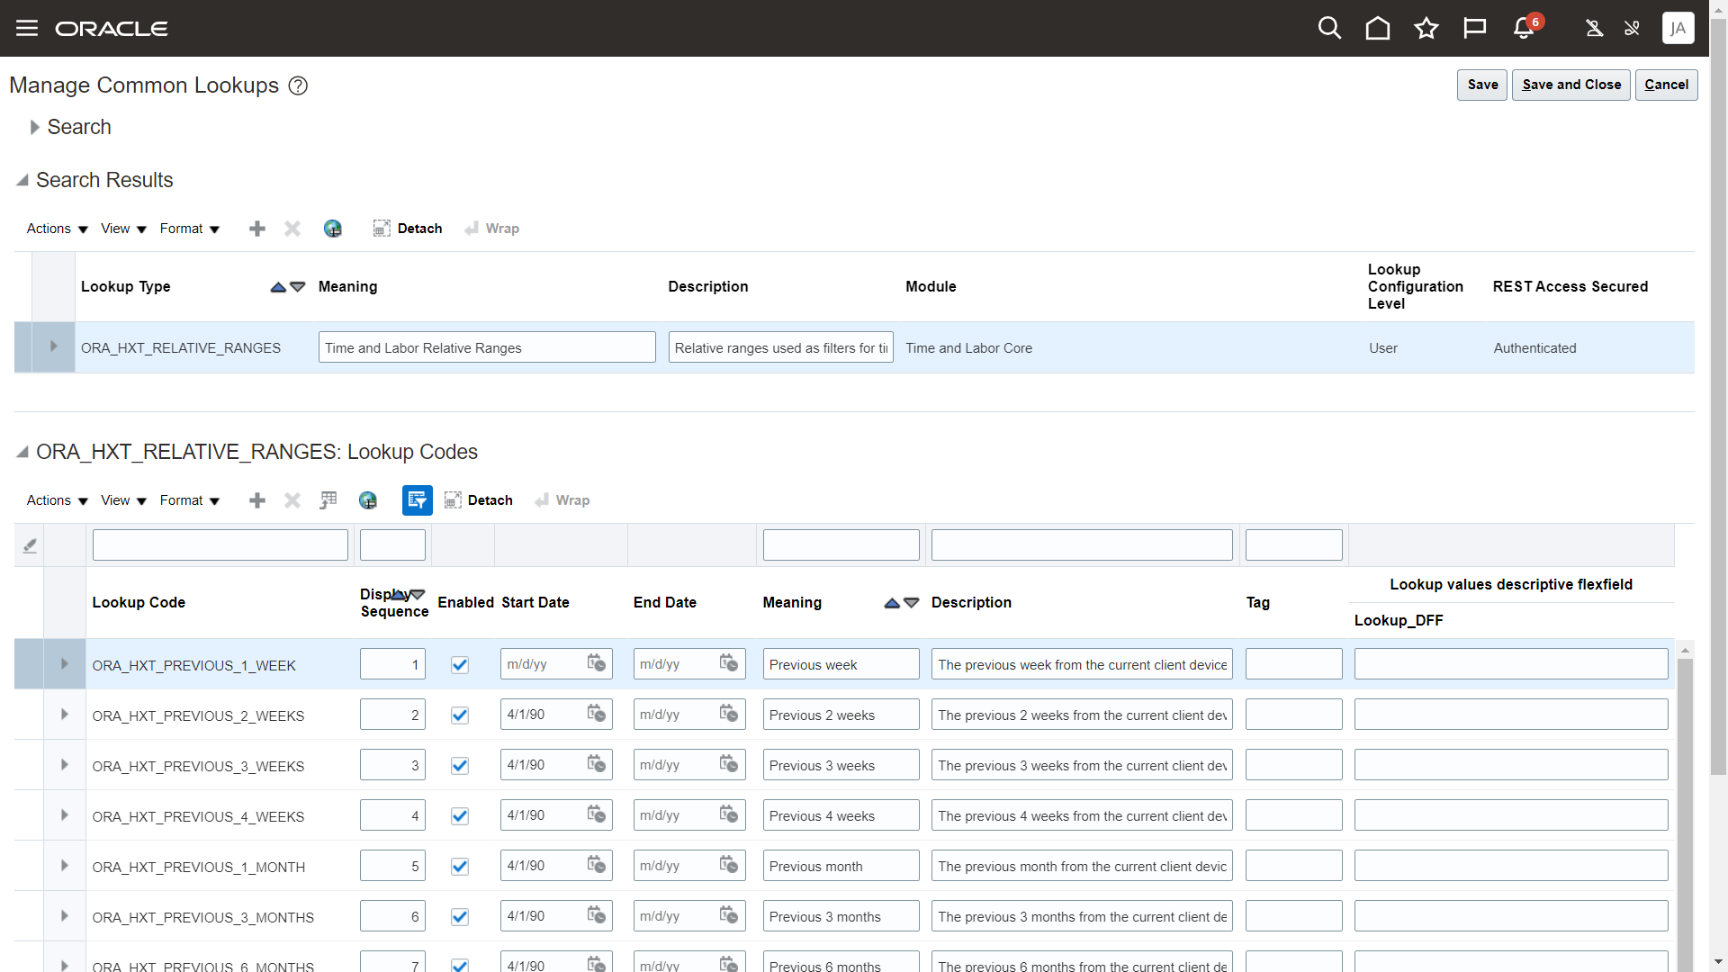This screenshot has width=1728, height=972.
Task: Click the search magnifier icon in header
Action: pos(1329,28)
